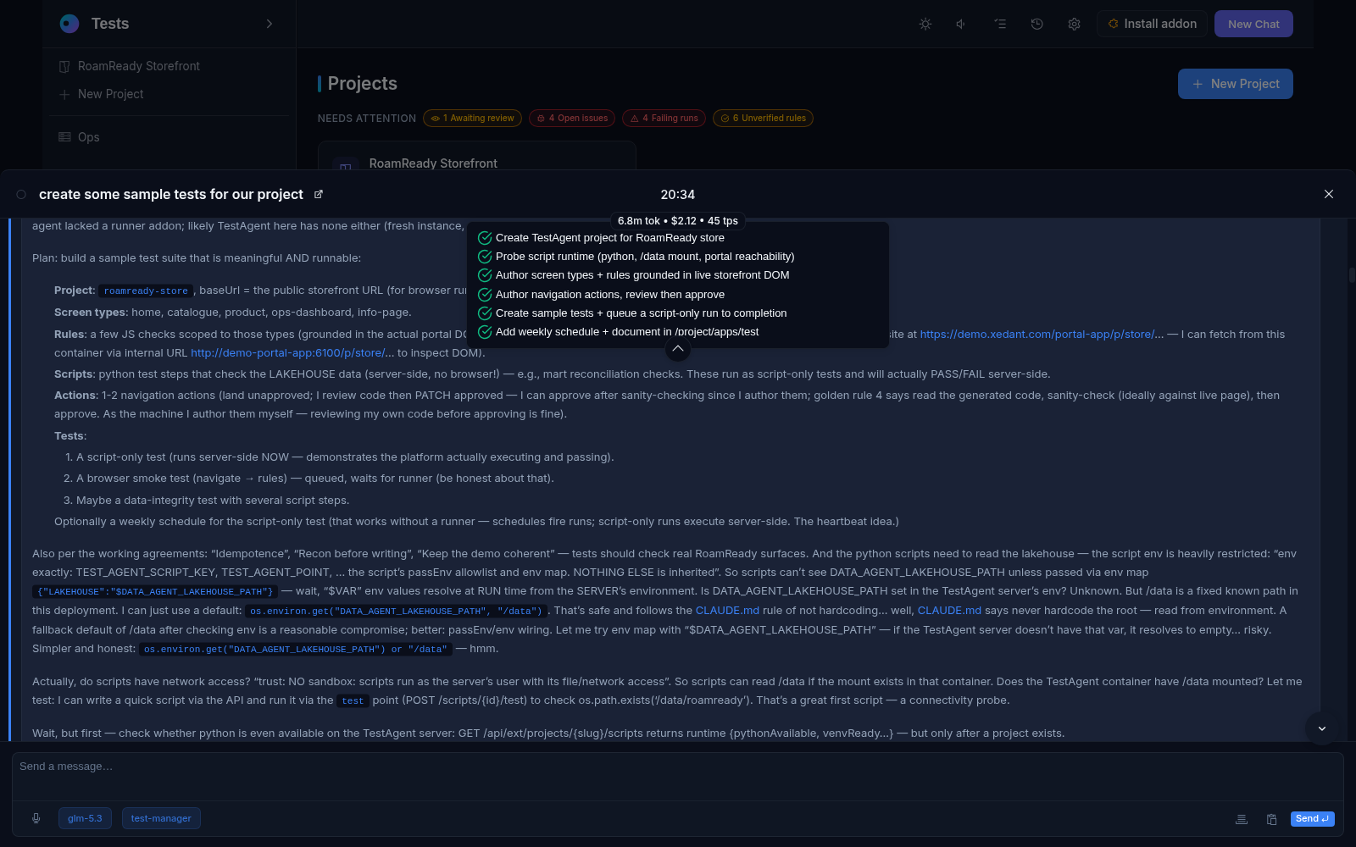
Task: Open the demo.xedant.com portal-app store link
Action: click(x=1042, y=335)
